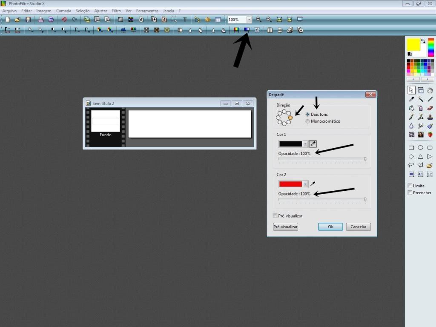Confirm the gradient with Ok

(x=330, y=227)
